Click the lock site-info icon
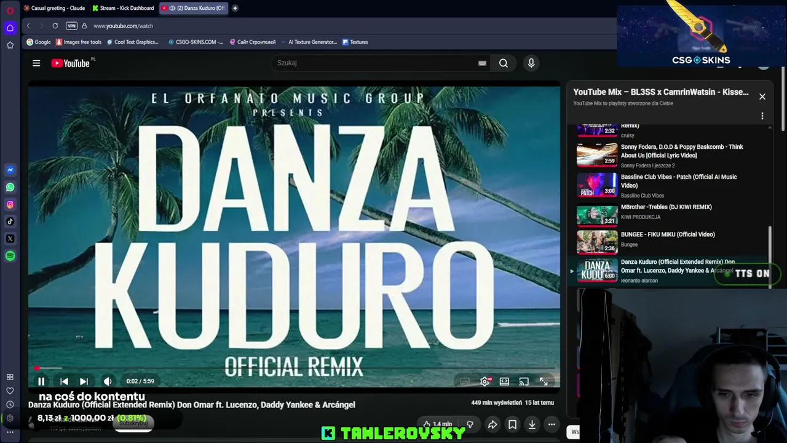Image resolution: width=787 pixels, height=443 pixels. (x=84, y=26)
